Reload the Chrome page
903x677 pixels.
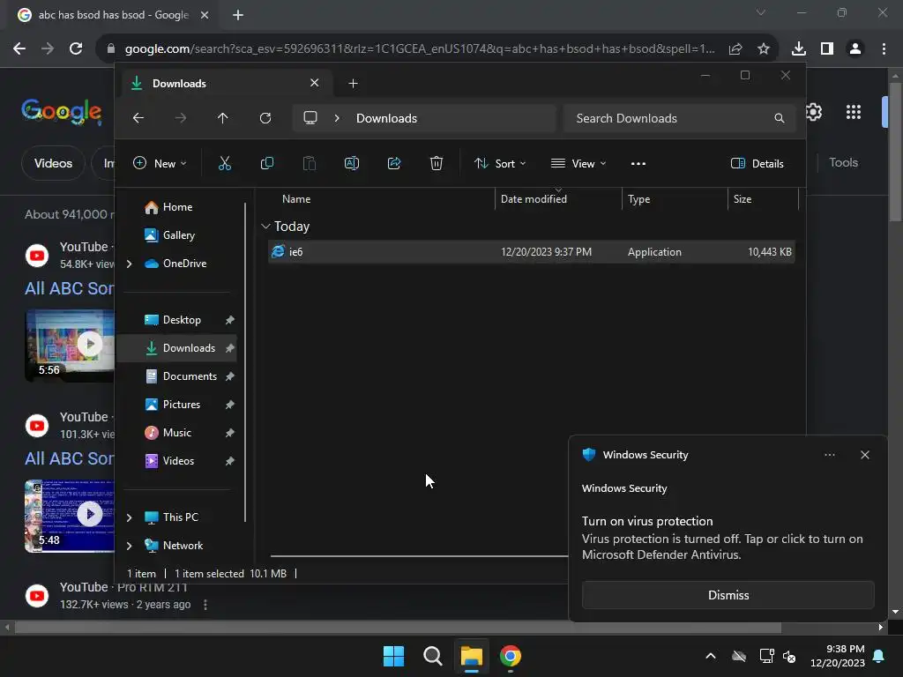[76, 49]
